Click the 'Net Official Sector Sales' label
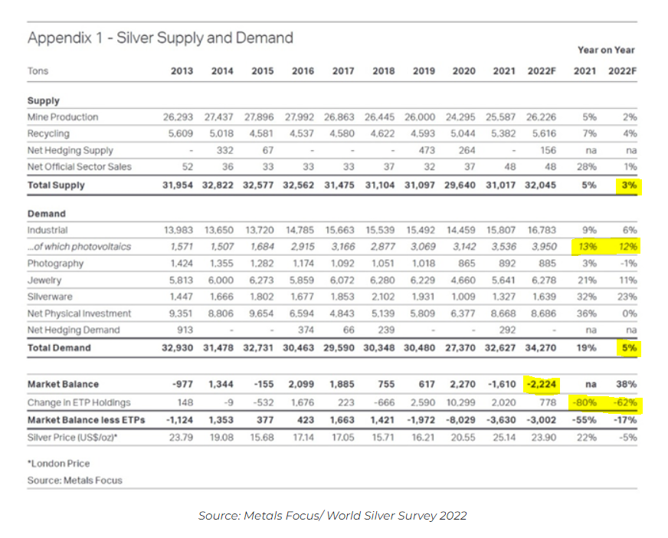668x538 pixels. coord(79,166)
